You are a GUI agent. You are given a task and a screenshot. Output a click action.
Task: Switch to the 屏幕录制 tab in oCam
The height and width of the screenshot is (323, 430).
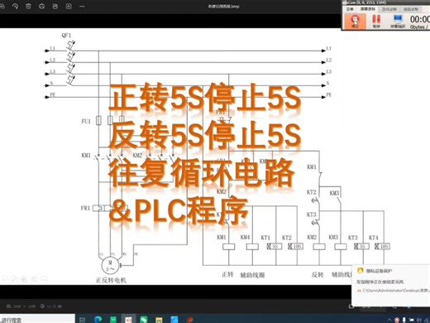click(368, 9)
